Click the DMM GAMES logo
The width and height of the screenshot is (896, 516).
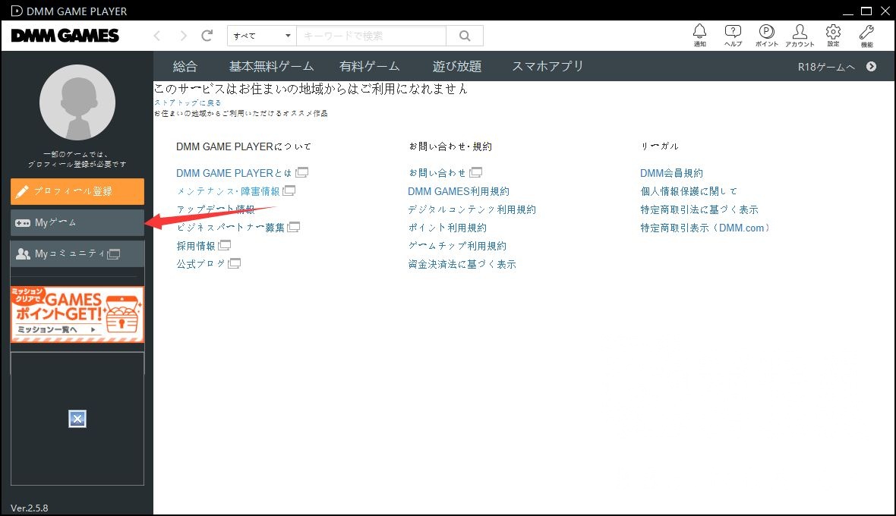click(65, 35)
